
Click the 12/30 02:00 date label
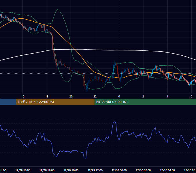[x=143, y=170]
